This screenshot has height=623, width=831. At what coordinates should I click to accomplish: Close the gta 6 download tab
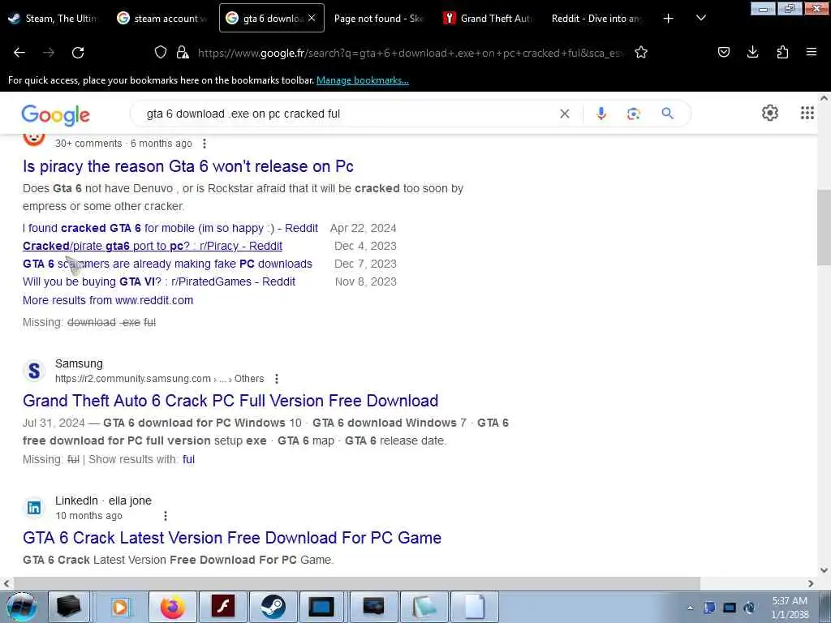click(x=312, y=18)
